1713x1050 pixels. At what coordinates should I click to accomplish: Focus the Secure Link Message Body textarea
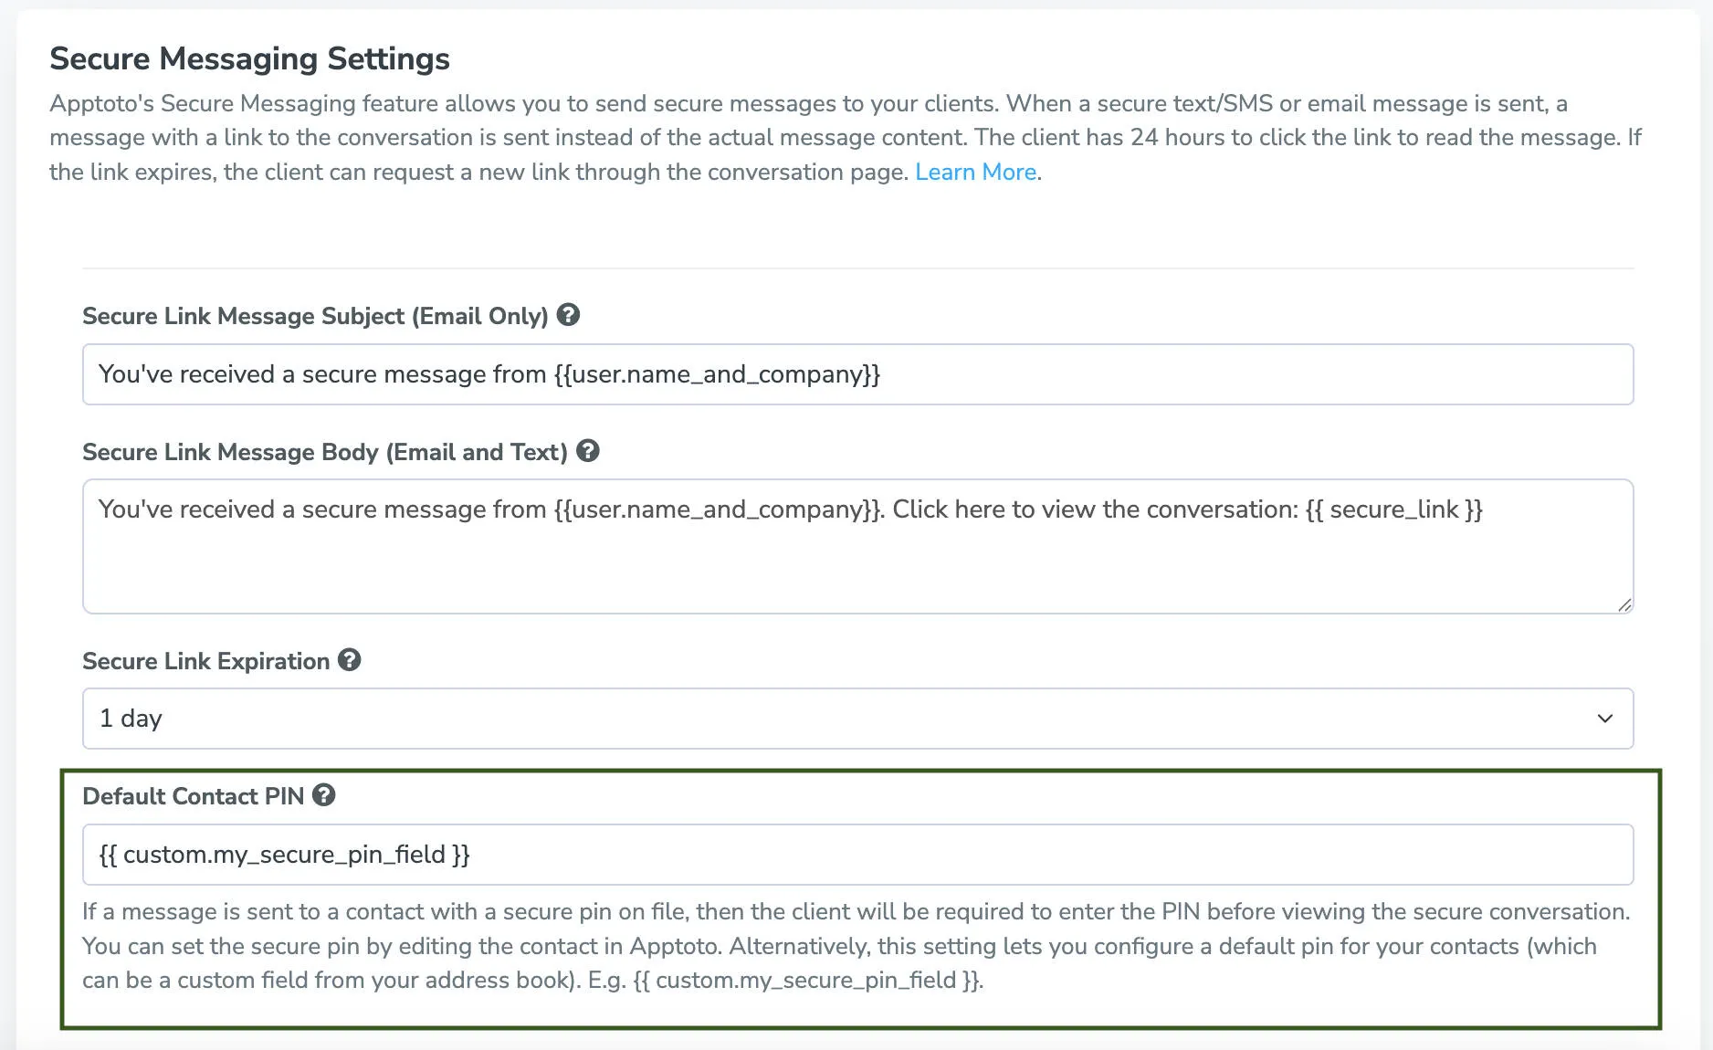coord(856,545)
